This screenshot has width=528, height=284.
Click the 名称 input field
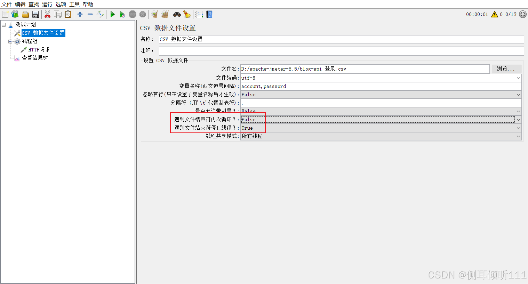[341, 39]
